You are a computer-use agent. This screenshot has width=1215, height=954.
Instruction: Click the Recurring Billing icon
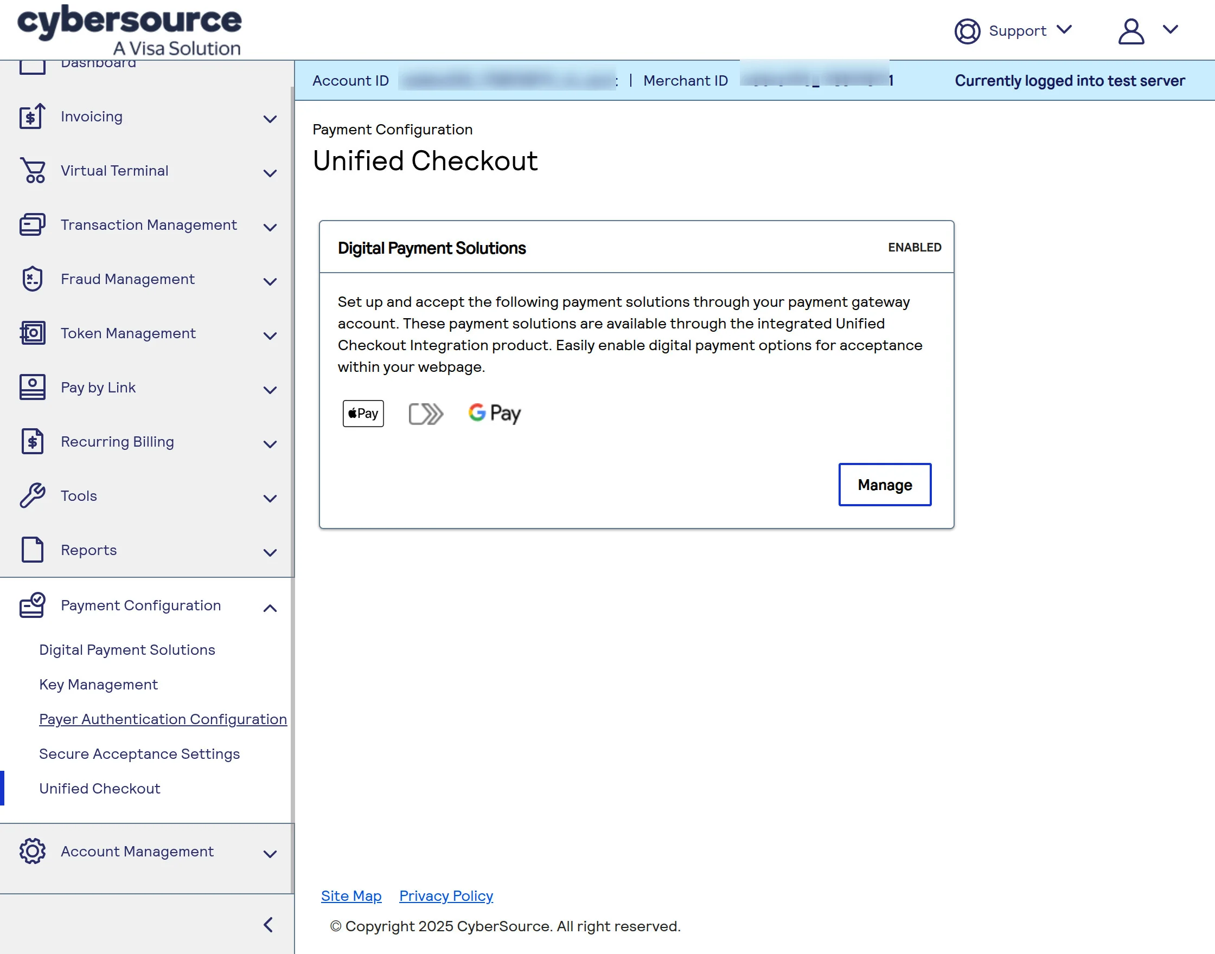click(x=32, y=441)
